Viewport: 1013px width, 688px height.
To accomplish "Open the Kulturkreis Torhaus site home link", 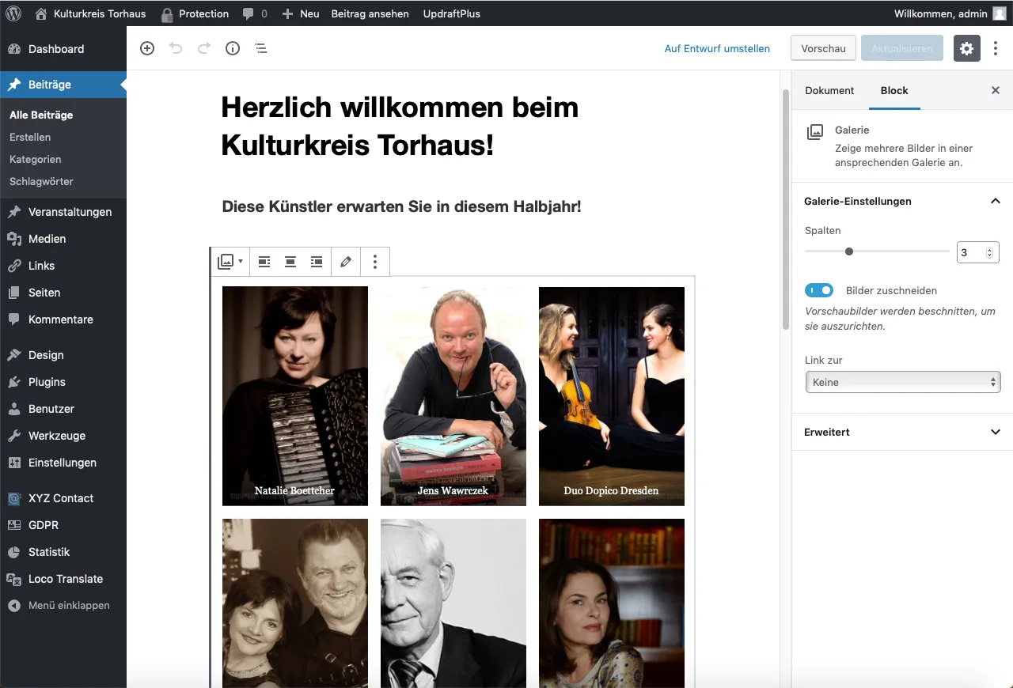I will 90,13.
